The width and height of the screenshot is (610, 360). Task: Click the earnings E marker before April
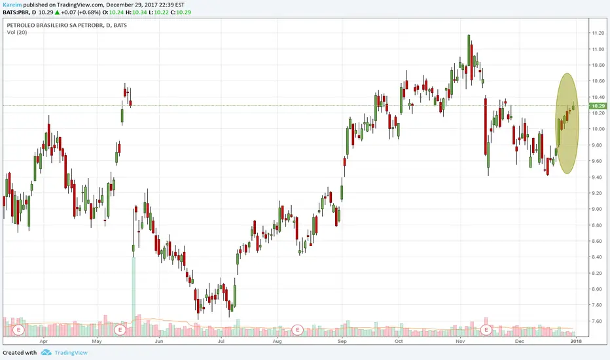(x=19, y=330)
